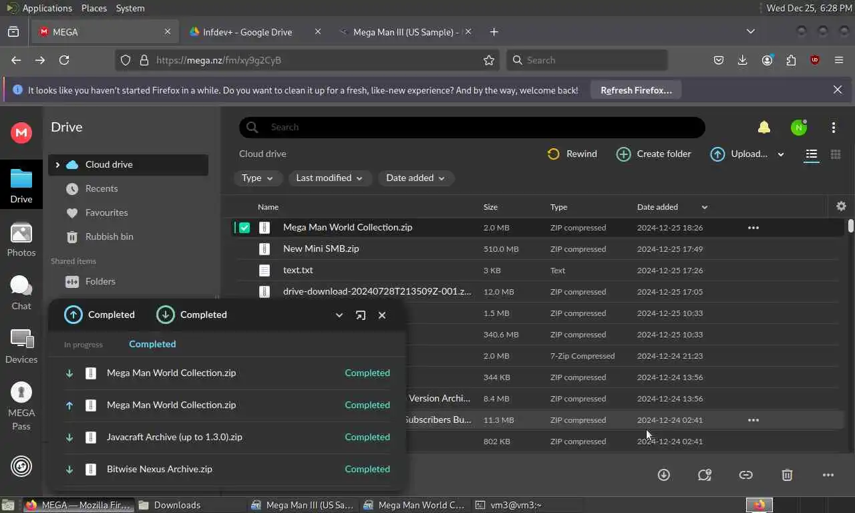Click the MEGA cloud drive search field

(x=472, y=127)
